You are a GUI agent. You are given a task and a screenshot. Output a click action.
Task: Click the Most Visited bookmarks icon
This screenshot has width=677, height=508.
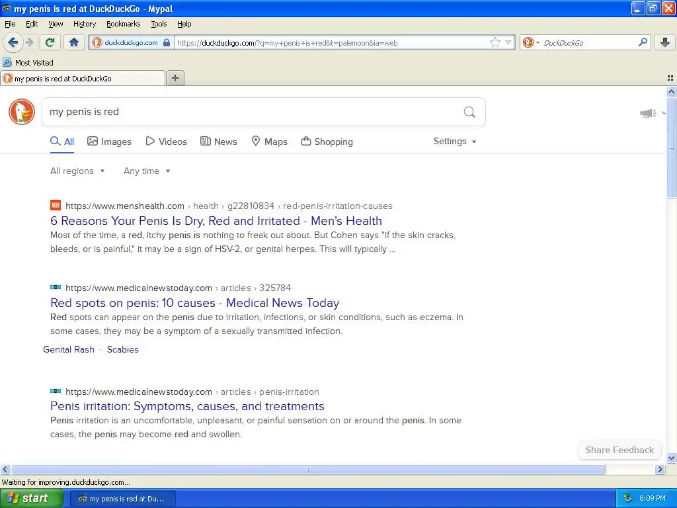[7, 63]
